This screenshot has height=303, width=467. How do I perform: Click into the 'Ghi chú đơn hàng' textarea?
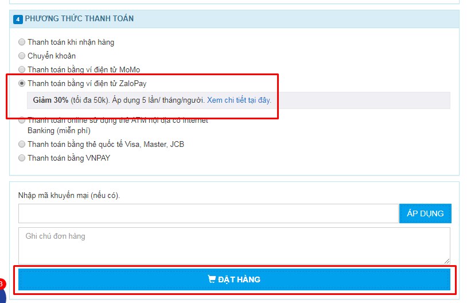click(235, 246)
